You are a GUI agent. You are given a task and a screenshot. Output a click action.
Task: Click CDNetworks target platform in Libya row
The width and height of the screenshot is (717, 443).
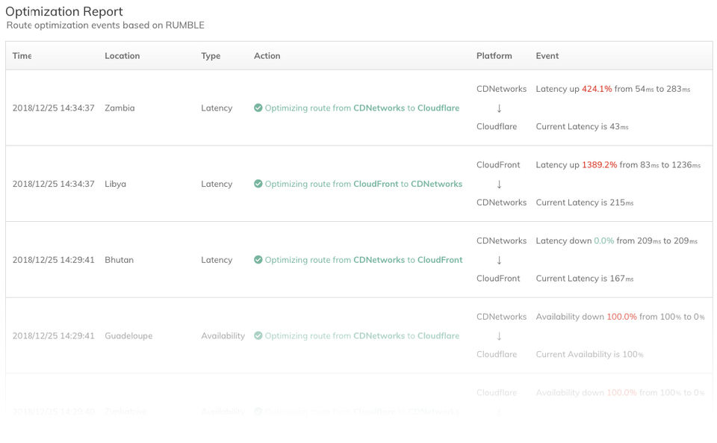point(502,202)
